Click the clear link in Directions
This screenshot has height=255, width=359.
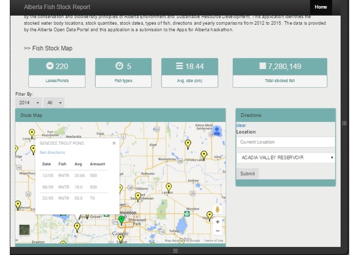[241, 125]
